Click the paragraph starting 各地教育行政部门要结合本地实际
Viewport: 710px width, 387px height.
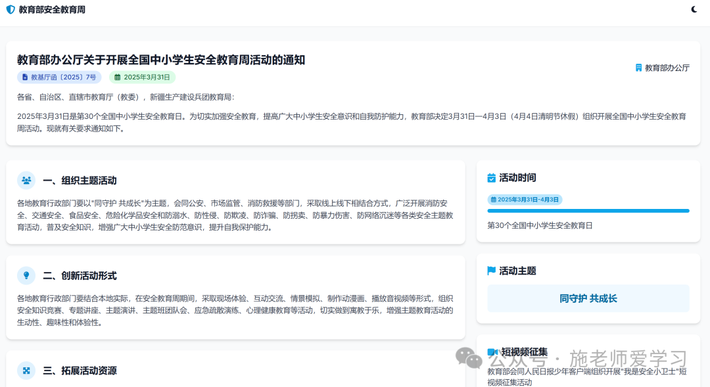click(x=235, y=311)
